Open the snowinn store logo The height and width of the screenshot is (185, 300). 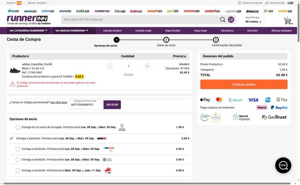[65, 11]
